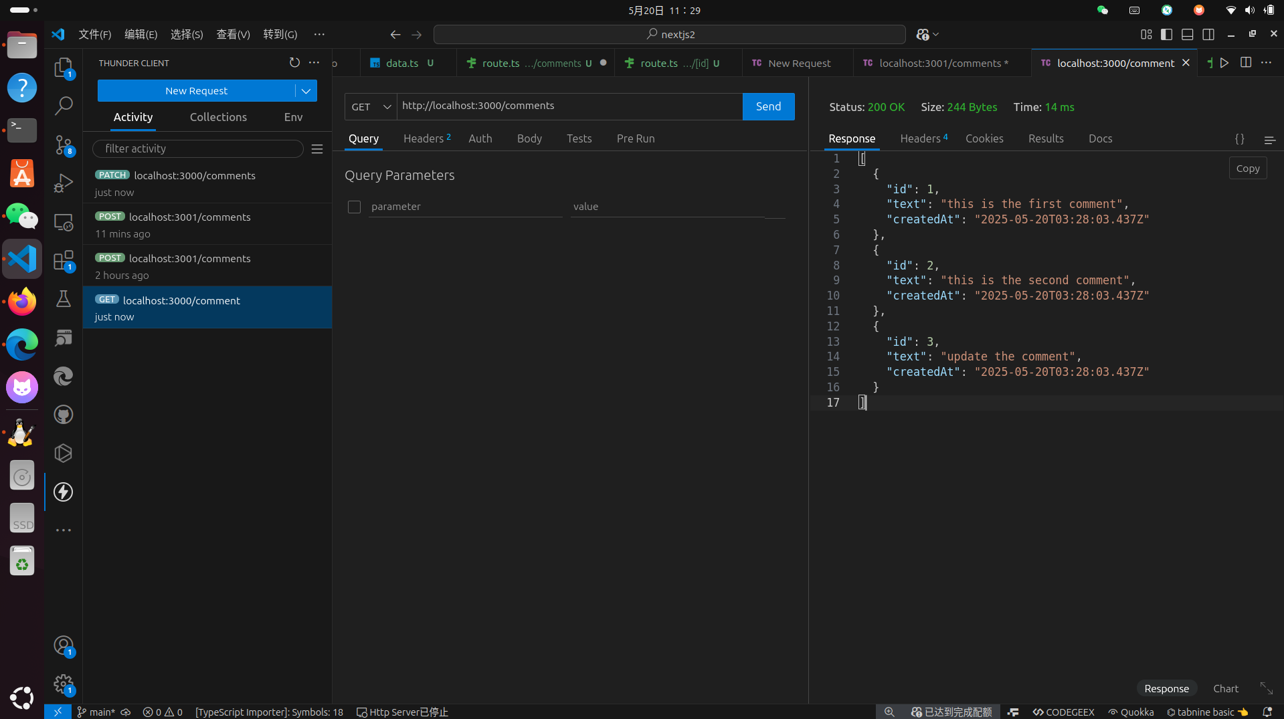Open the filter activity options menu

(x=317, y=149)
